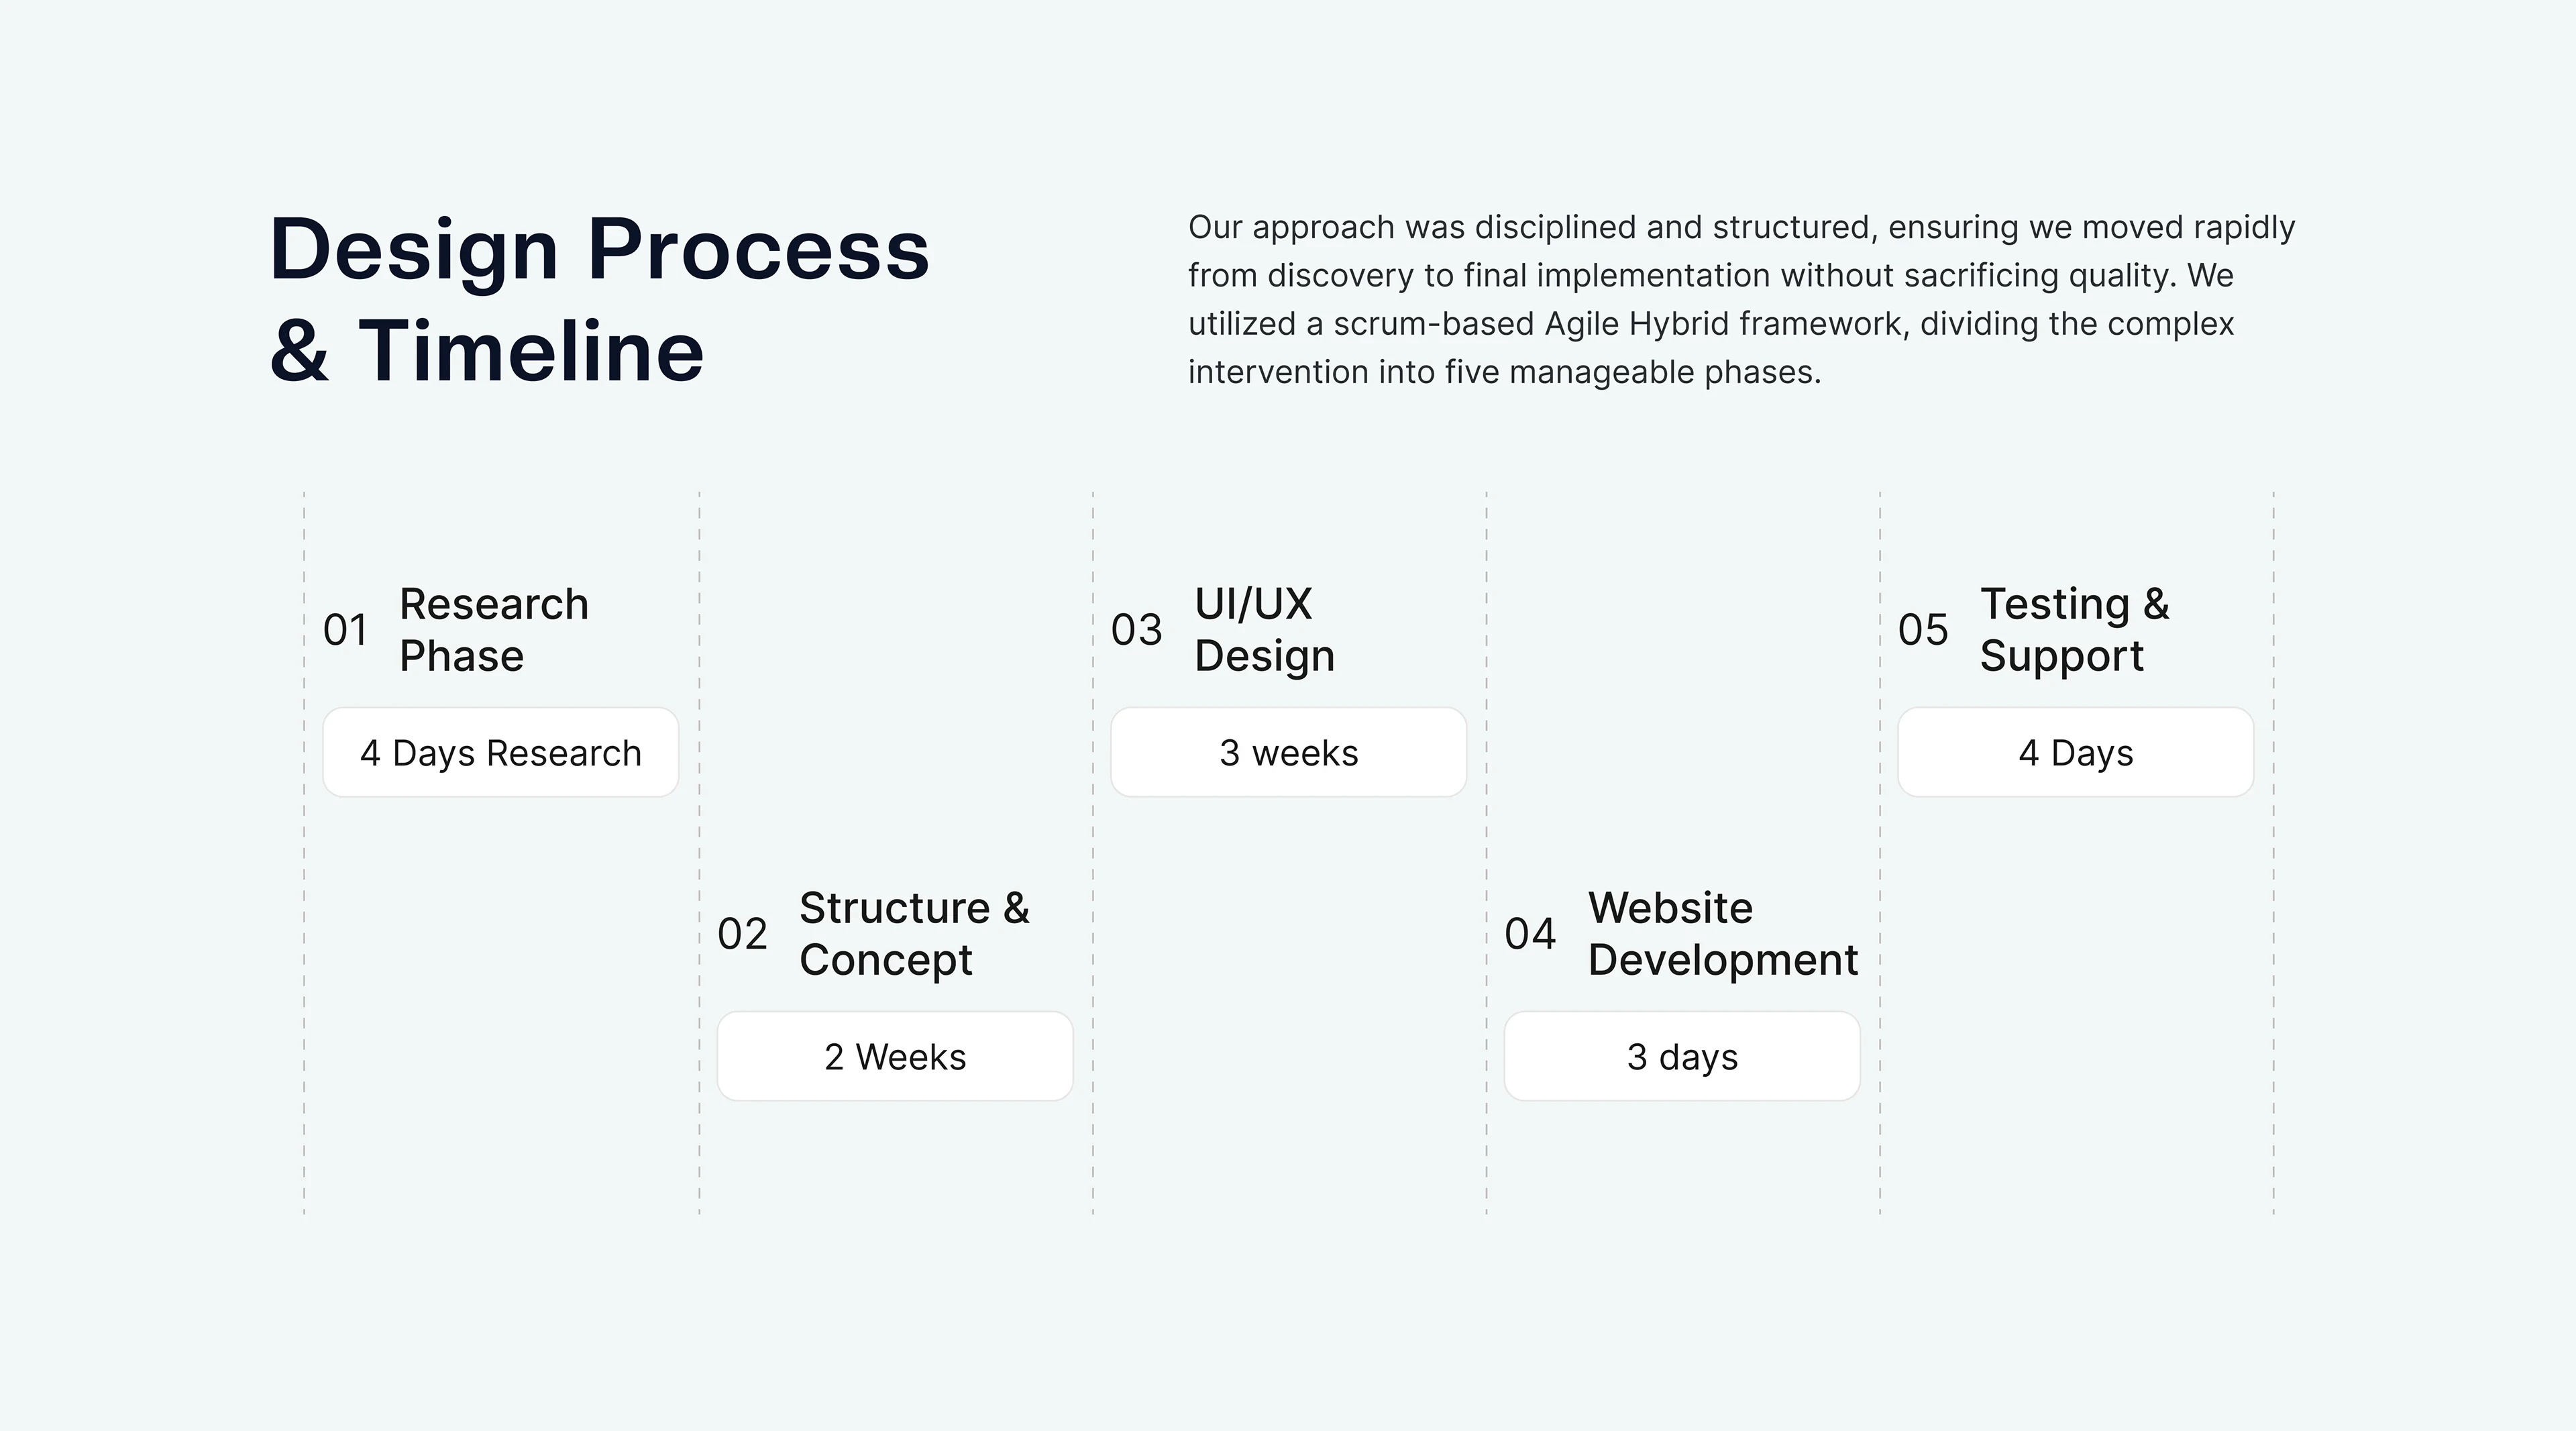The height and width of the screenshot is (1431, 2576).
Task: Click the "3 days" duration pill
Action: pyautogui.click(x=1682, y=1057)
